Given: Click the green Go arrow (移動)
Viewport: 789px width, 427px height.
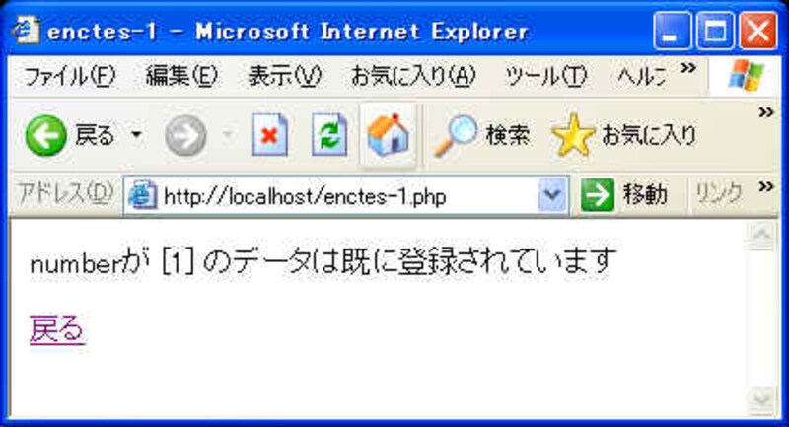Looking at the screenshot, I should coord(598,194).
